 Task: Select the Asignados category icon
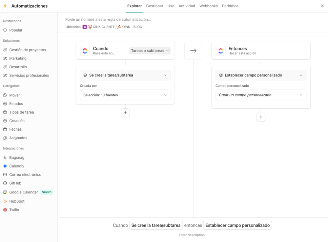(5, 138)
